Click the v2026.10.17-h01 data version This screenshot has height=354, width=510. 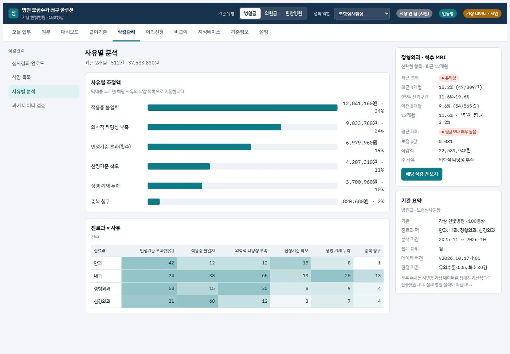pyautogui.click(x=459, y=258)
